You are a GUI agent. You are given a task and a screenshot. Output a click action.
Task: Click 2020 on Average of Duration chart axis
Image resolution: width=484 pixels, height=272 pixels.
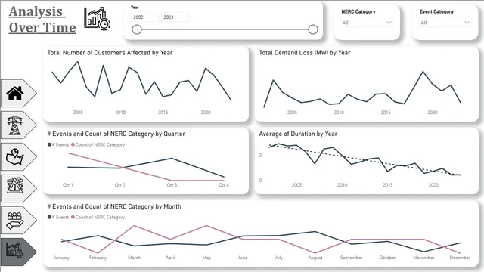tap(433, 185)
